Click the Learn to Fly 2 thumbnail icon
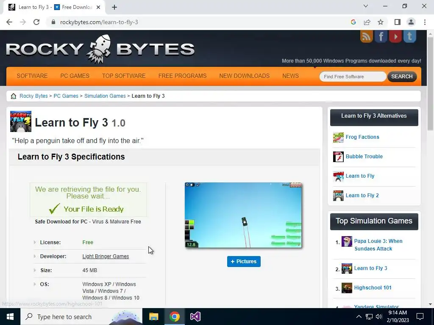 pyautogui.click(x=338, y=196)
